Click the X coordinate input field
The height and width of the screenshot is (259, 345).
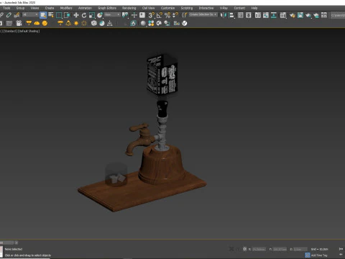[x=259, y=250]
